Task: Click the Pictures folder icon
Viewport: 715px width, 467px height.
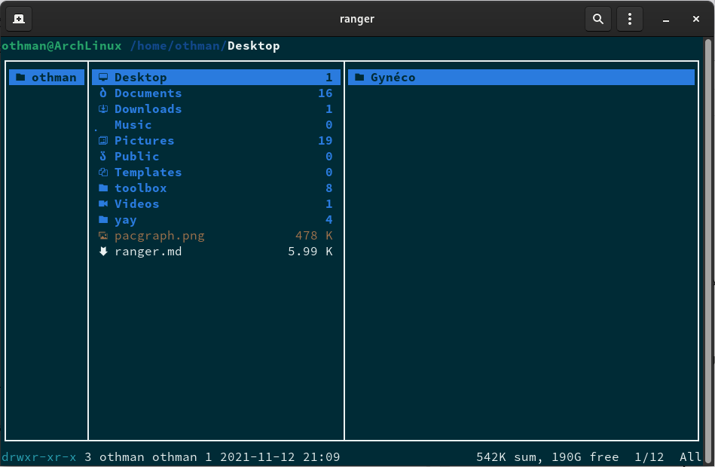Action: click(x=103, y=141)
